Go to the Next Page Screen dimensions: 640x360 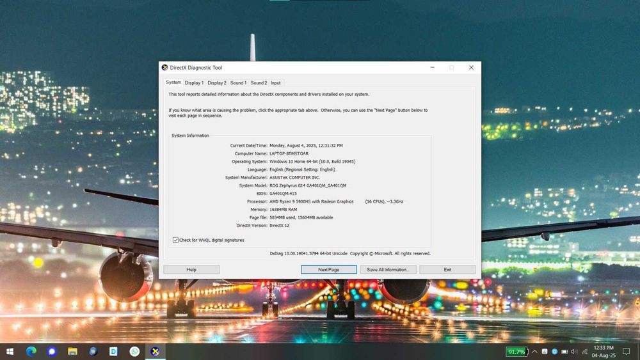click(x=328, y=269)
